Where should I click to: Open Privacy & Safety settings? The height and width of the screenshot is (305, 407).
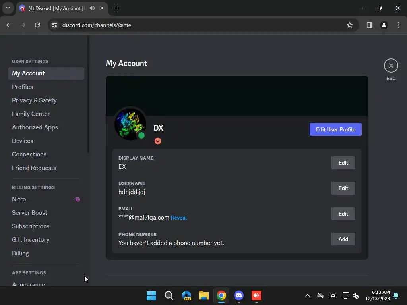click(46, 100)
